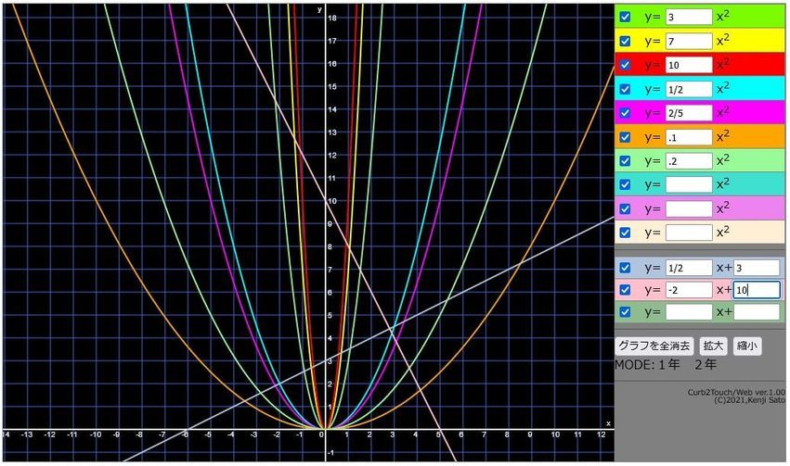
Task: Click y-axis label 10
Action: click(x=332, y=201)
